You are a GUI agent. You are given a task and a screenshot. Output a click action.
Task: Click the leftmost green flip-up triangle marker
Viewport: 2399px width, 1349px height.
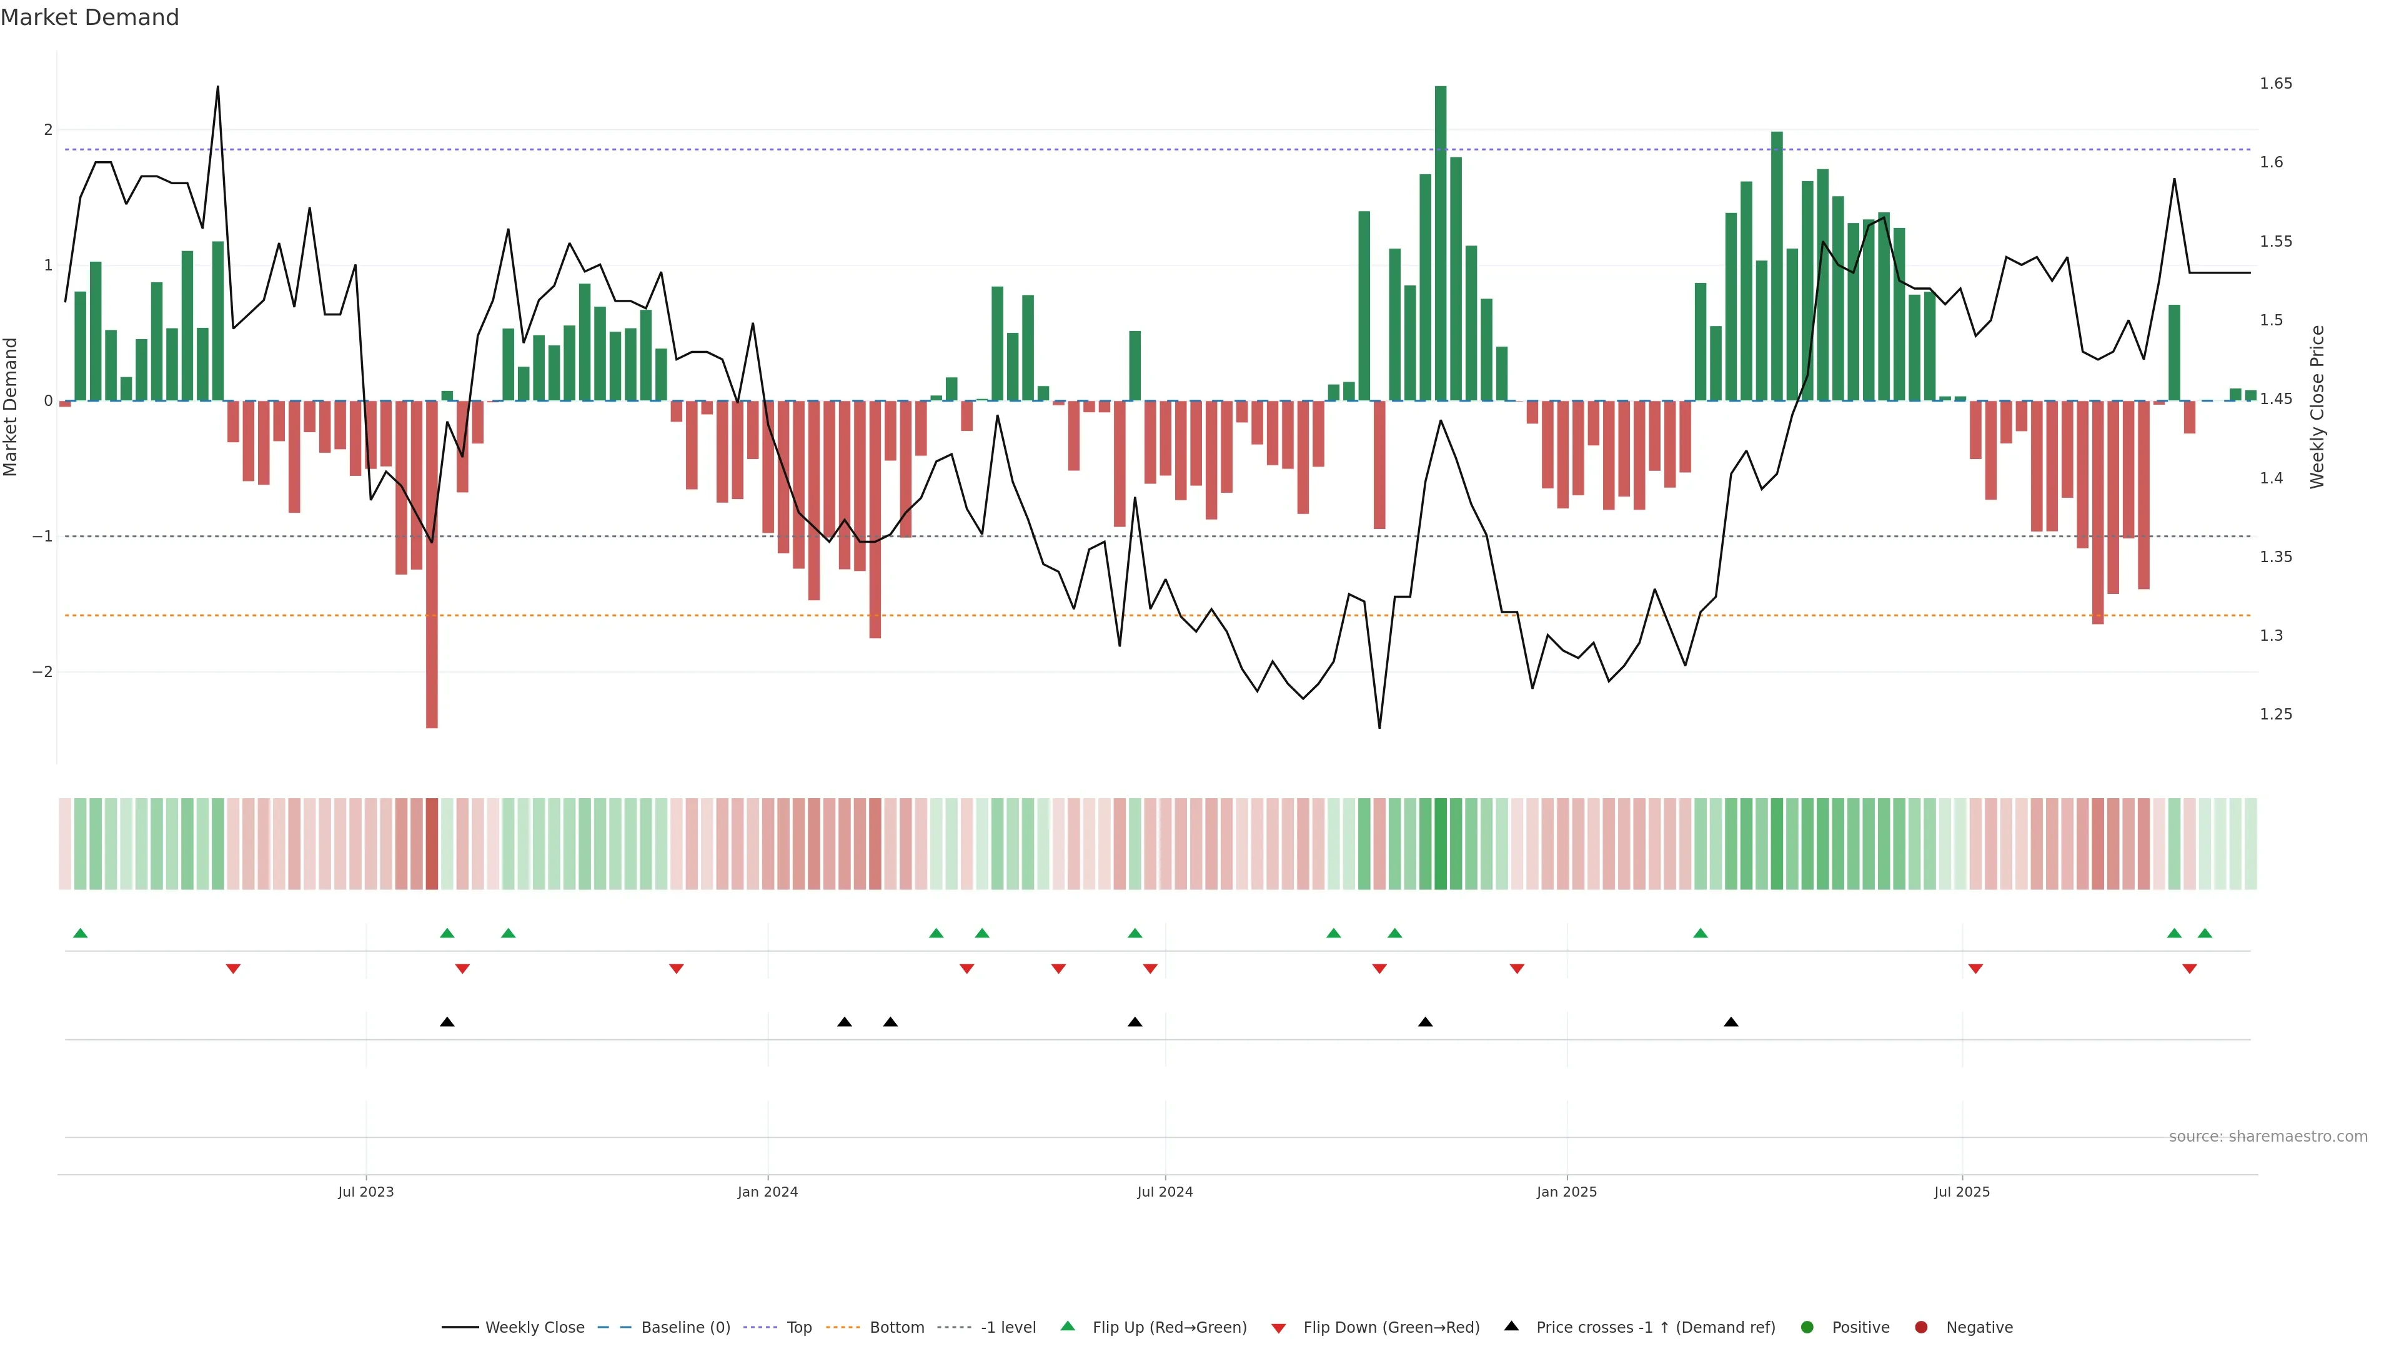(80, 933)
